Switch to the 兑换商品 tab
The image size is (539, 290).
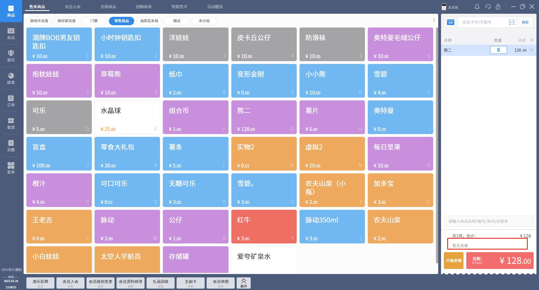108,7
